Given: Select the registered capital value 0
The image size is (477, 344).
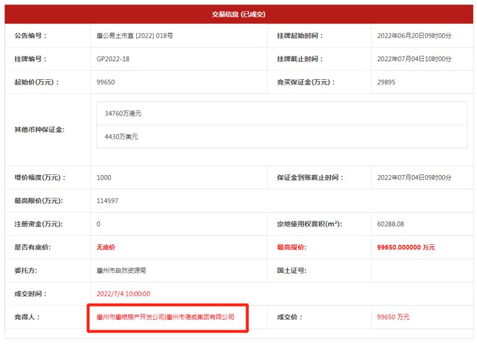Looking at the screenshot, I should pyautogui.click(x=98, y=224).
